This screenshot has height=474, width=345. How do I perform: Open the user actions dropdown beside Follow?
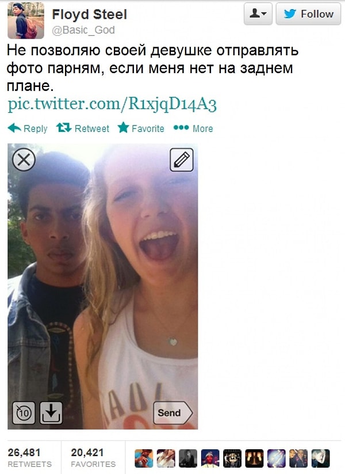point(258,14)
